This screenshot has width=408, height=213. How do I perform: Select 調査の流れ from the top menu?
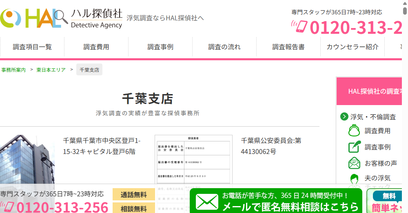(224, 47)
